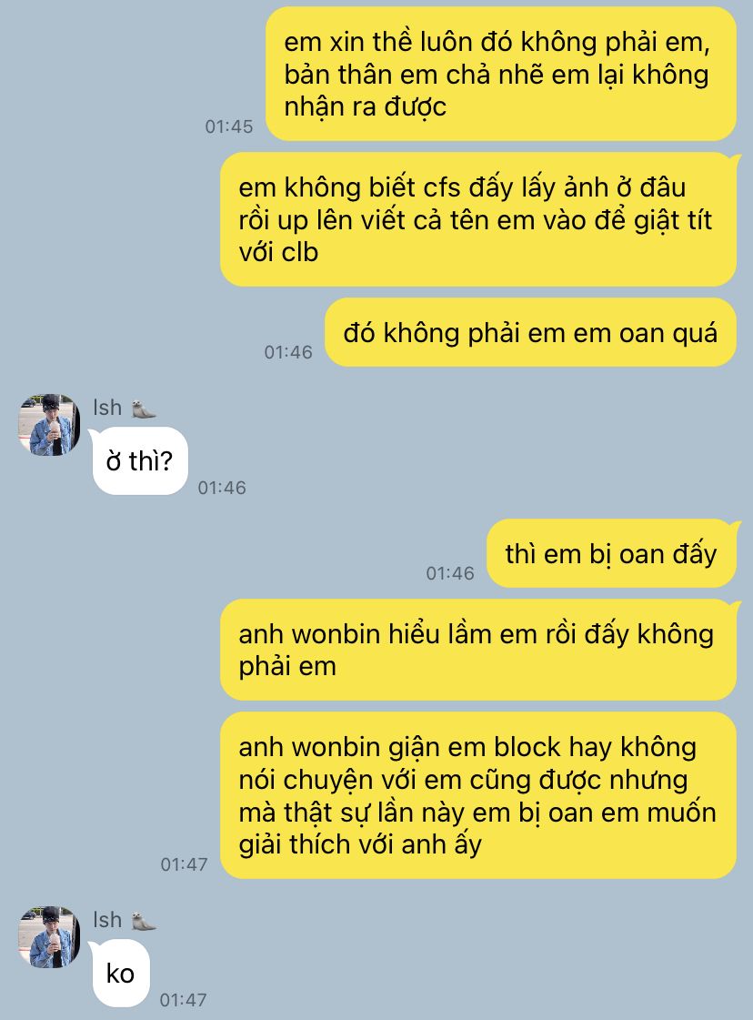This screenshot has width=753, height=1020.
Task: Select the message about cfs lấy ảnh
Action: 479,219
